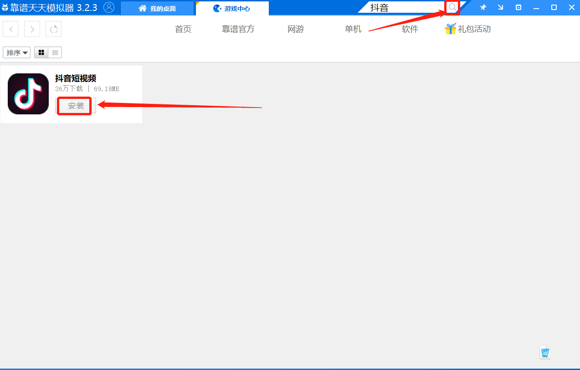Open the 网游 navigation item
The width and height of the screenshot is (580, 370).
pos(296,29)
